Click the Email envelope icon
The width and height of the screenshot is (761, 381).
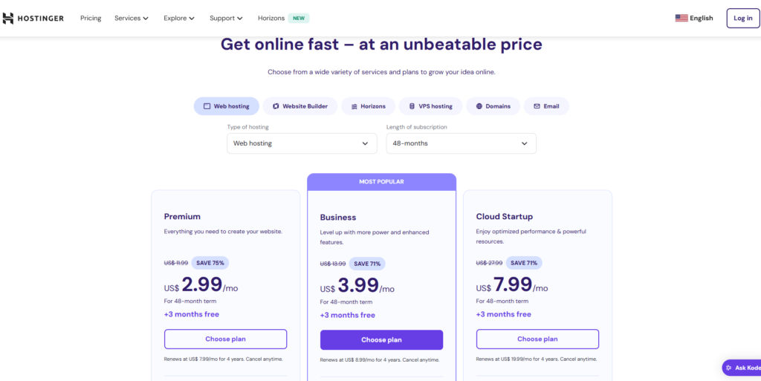(537, 106)
